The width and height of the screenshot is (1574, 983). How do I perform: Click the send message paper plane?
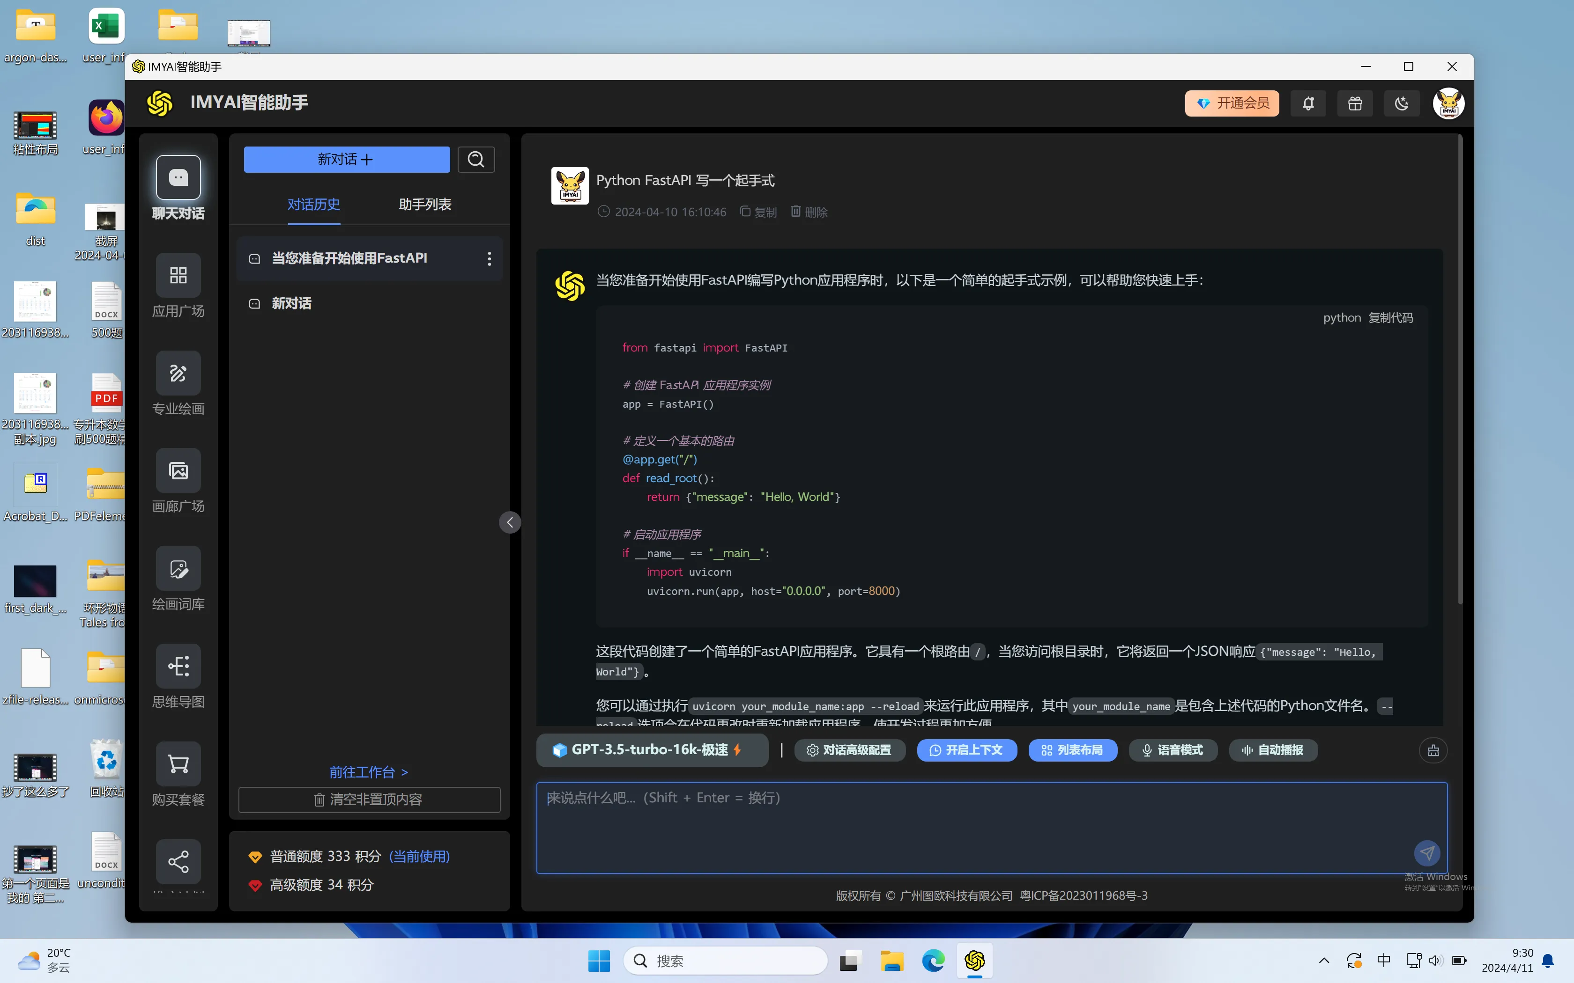pyautogui.click(x=1427, y=853)
